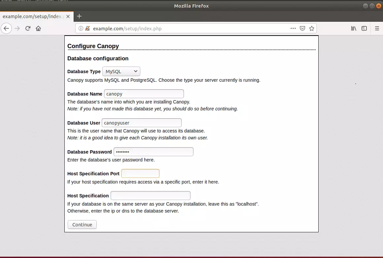Select the Database Password field
383x258 pixels.
(154, 152)
